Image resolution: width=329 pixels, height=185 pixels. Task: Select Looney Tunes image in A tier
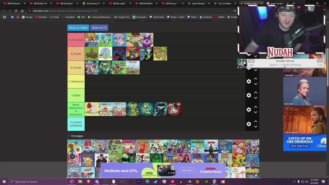coord(105,54)
